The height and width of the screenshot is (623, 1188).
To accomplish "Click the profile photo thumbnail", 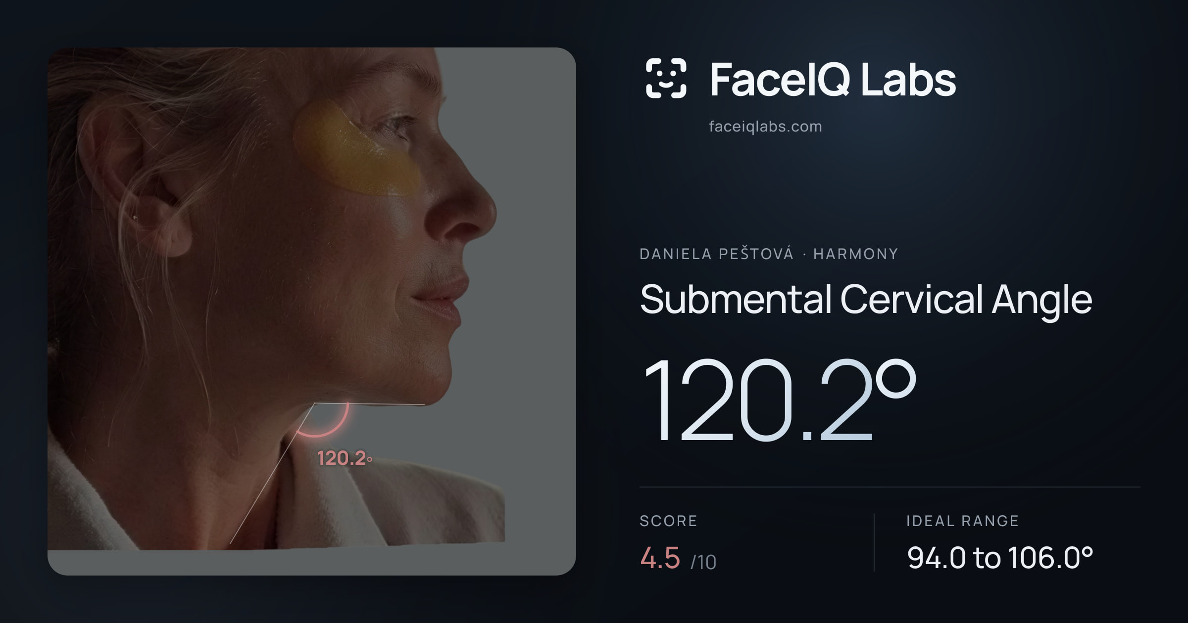I will [x=311, y=311].
